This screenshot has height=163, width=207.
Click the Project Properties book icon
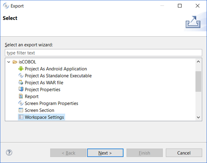(x=21, y=89)
